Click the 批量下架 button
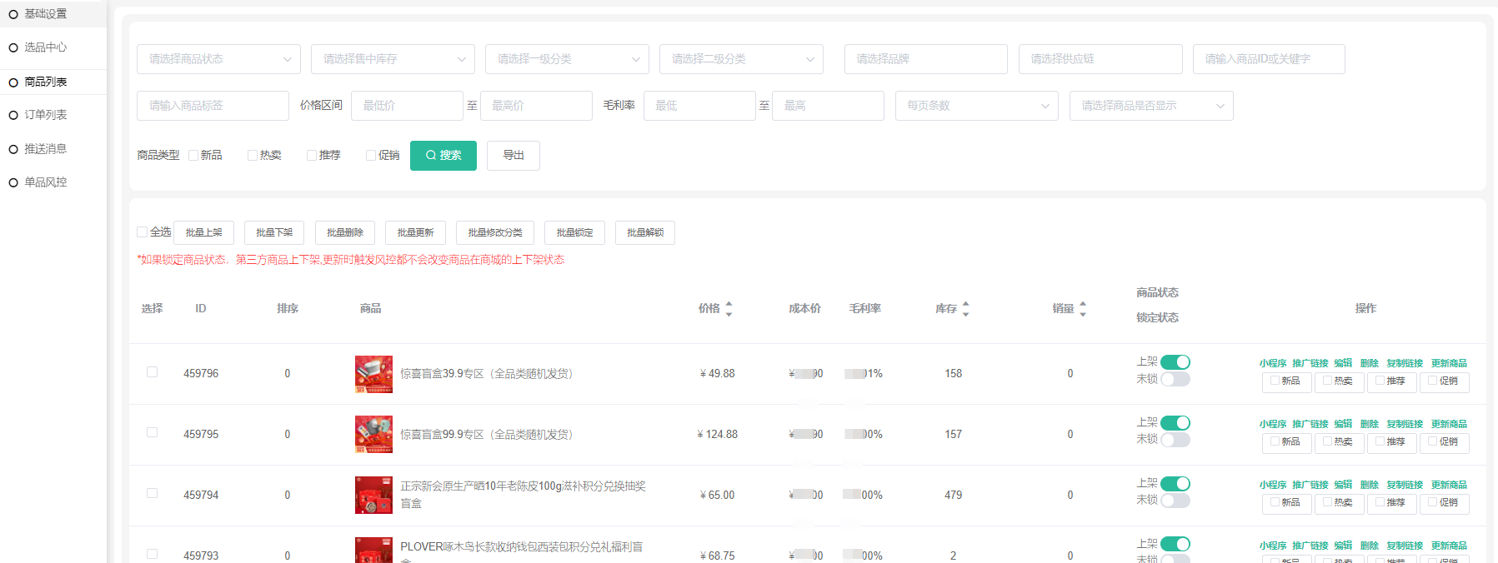This screenshot has width=1498, height=563. pos(274,232)
